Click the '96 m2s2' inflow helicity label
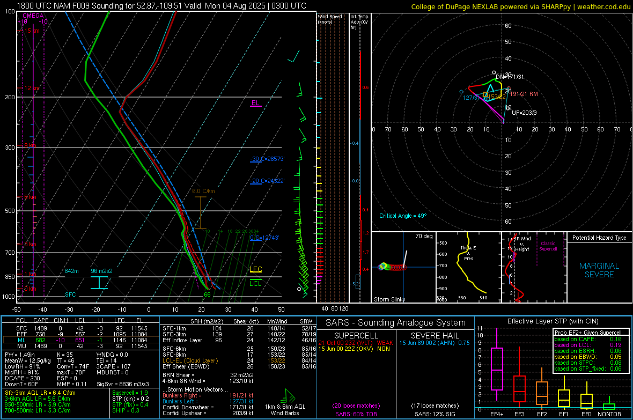The width and height of the screenshot is (633, 420). [x=101, y=271]
